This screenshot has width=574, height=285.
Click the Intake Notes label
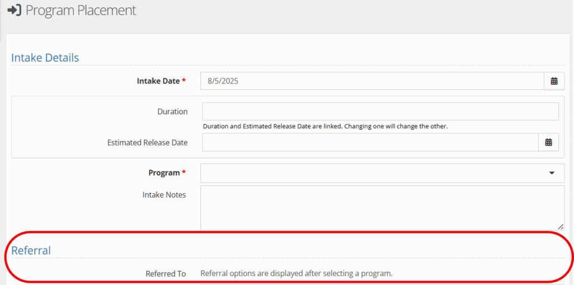tap(164, 195)
